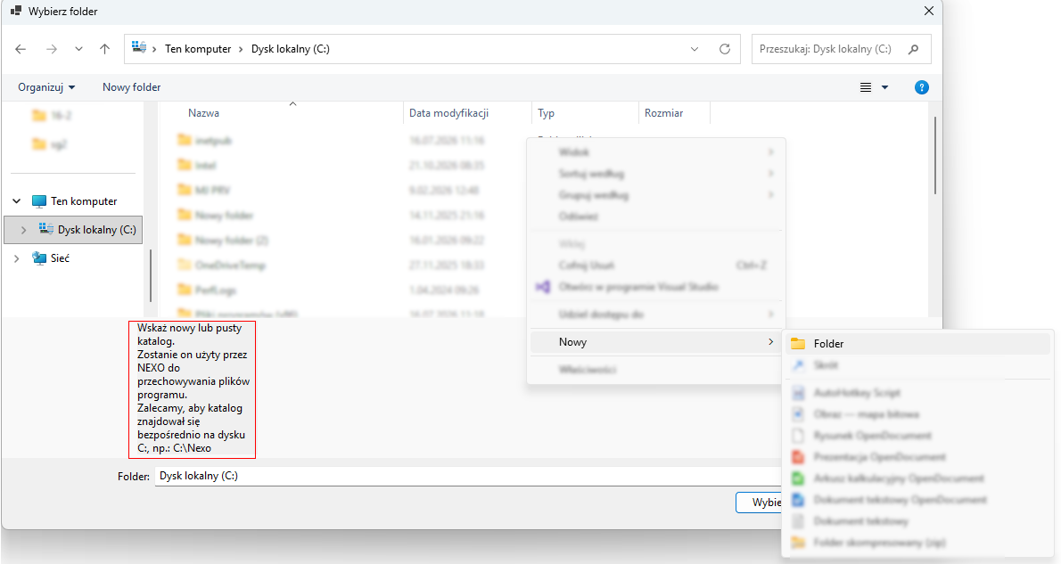Jump to Ten komputer in the address bar

click(198, 49)
